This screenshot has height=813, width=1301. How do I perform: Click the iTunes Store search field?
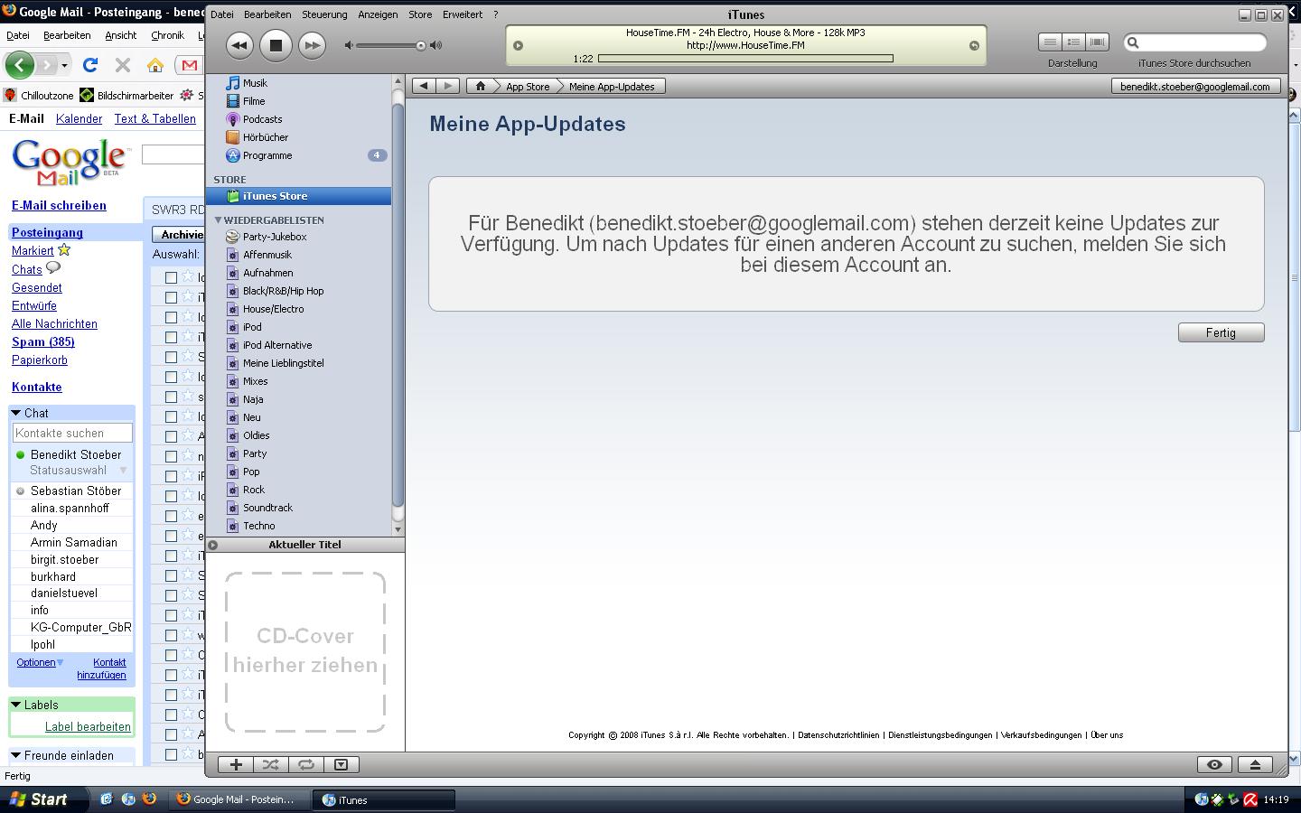tap(1194, 42)
